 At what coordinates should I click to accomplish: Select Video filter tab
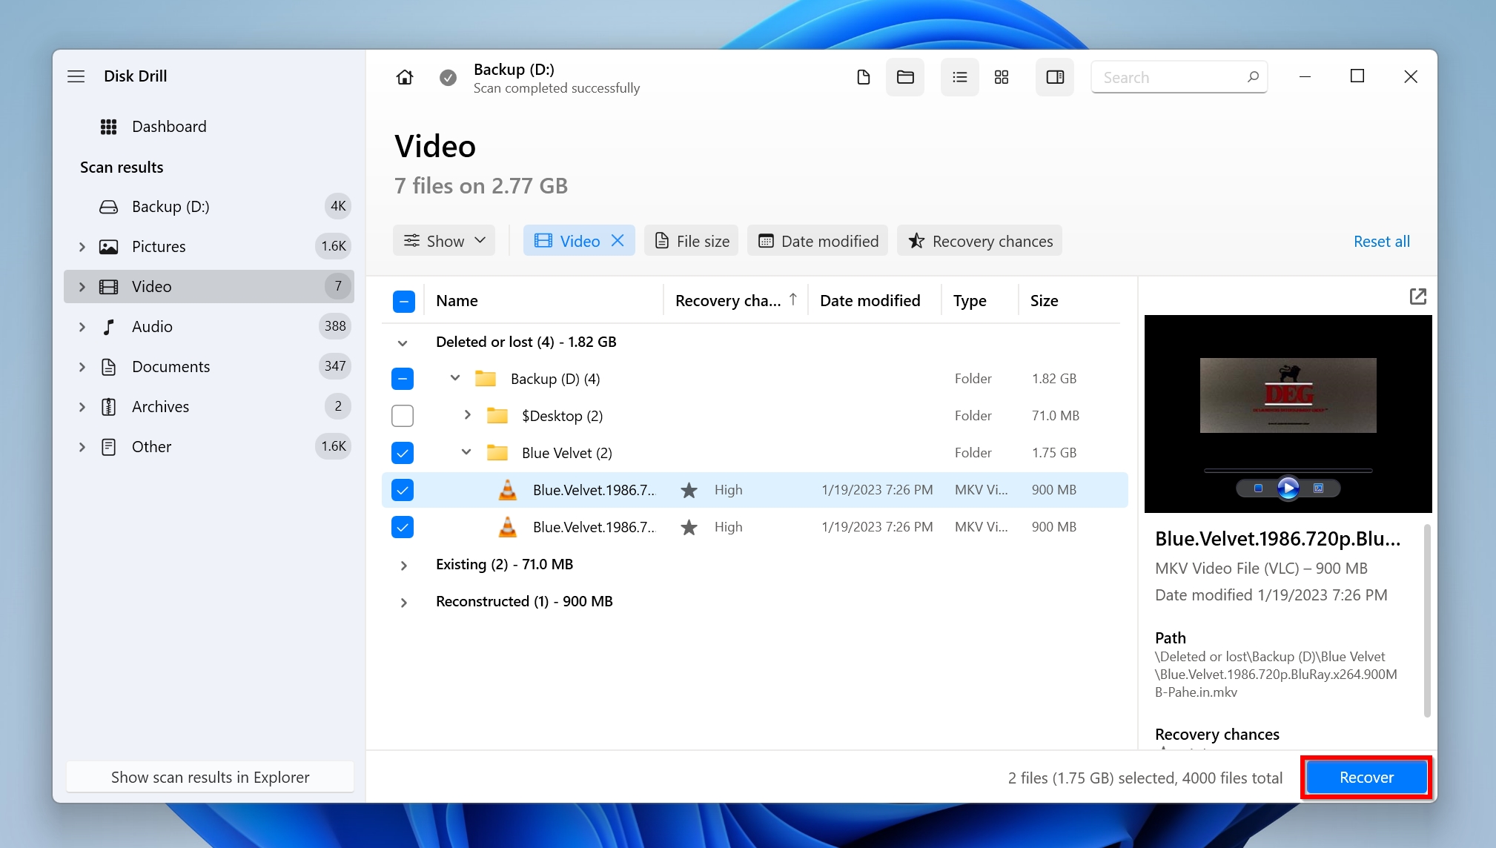(x=578, y=240)
